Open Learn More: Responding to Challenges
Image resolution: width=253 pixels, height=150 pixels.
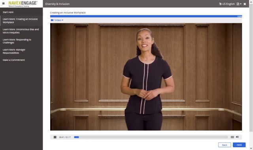[x=17, y=41]
